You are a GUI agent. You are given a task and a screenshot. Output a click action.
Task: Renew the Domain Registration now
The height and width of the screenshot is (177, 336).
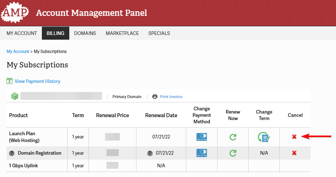pyautogui.click(x=233, y=153)
